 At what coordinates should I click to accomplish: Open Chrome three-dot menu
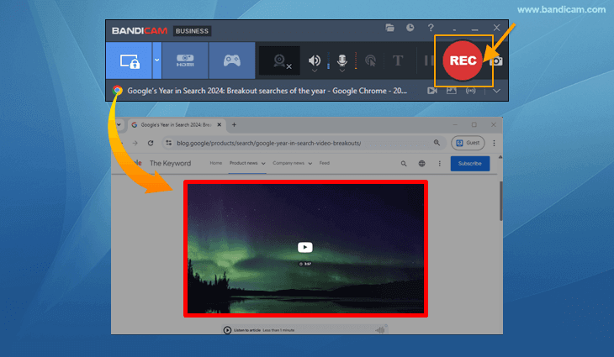[494, 143]
